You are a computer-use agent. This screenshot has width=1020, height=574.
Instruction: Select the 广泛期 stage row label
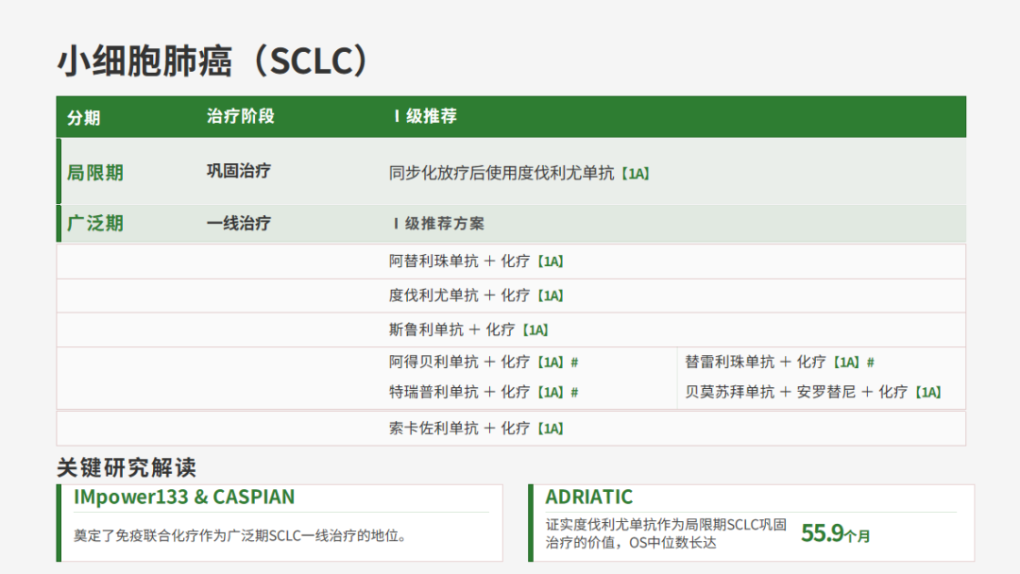(x=95, y=224)
